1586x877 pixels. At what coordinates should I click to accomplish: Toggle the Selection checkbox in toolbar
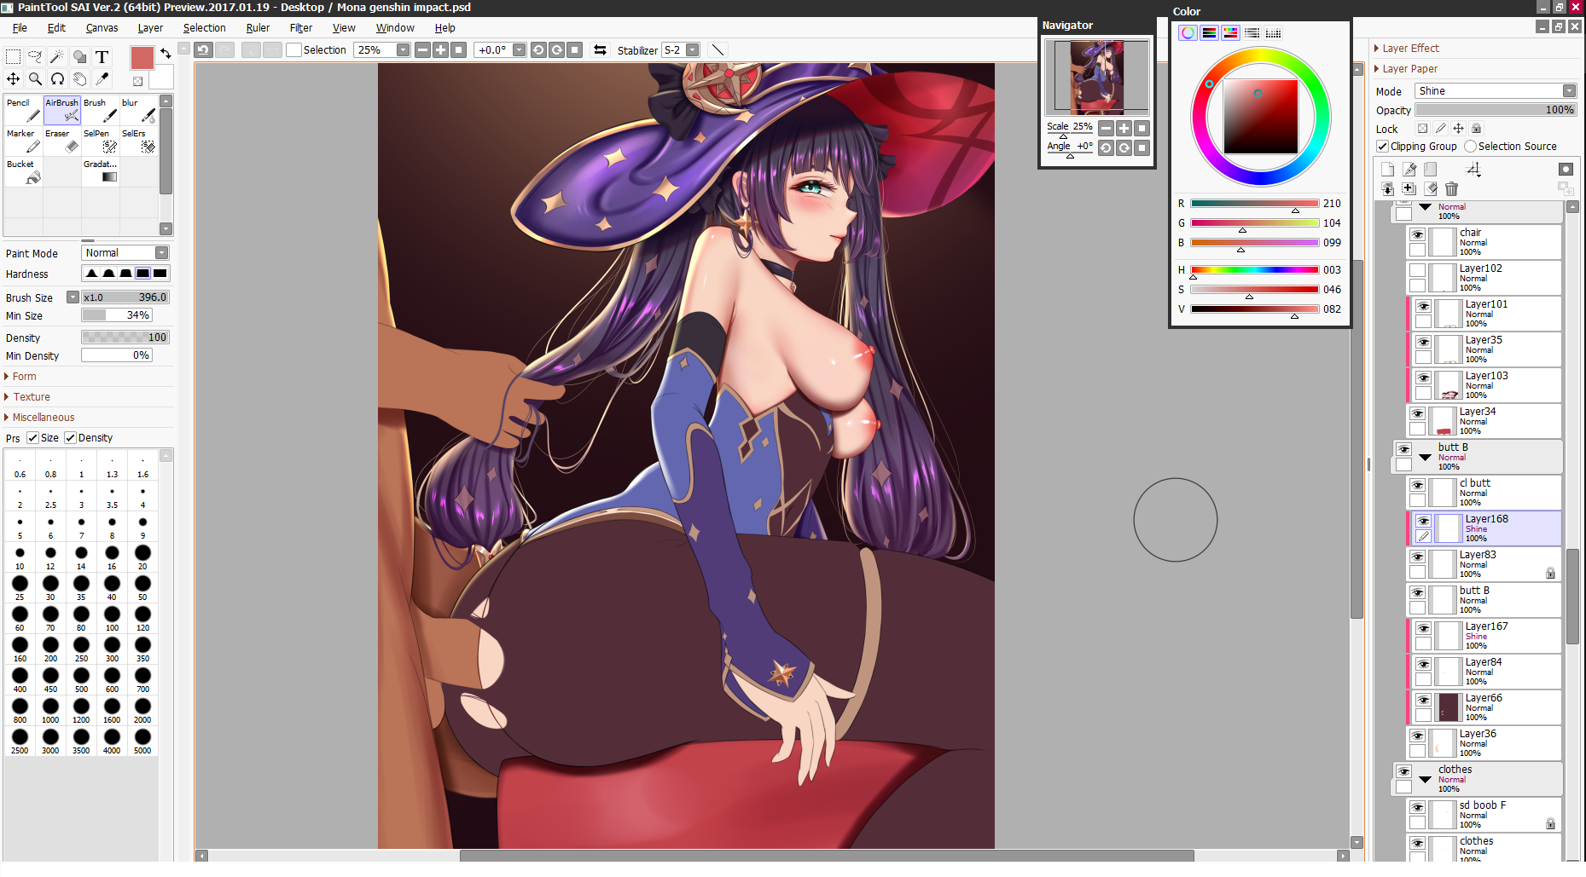tap(293, 49)
